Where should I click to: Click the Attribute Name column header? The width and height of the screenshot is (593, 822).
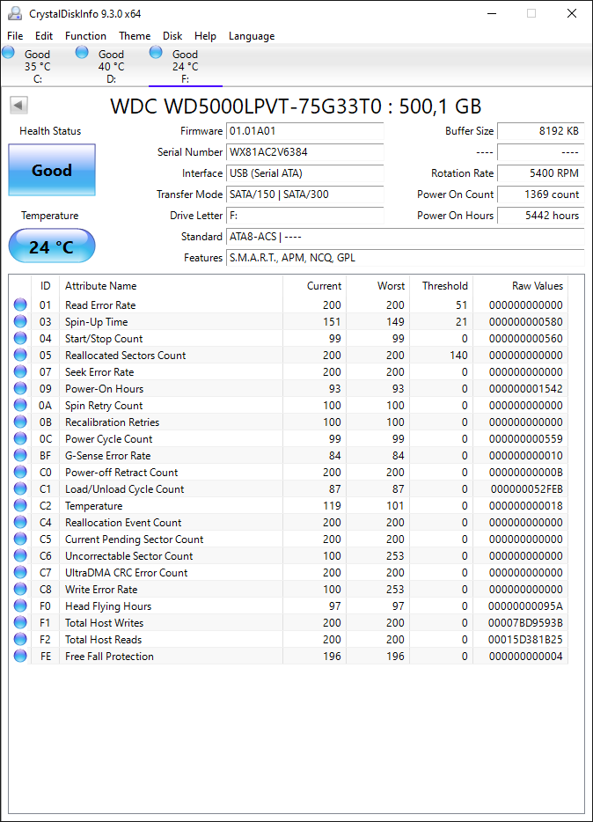[171, 286]
